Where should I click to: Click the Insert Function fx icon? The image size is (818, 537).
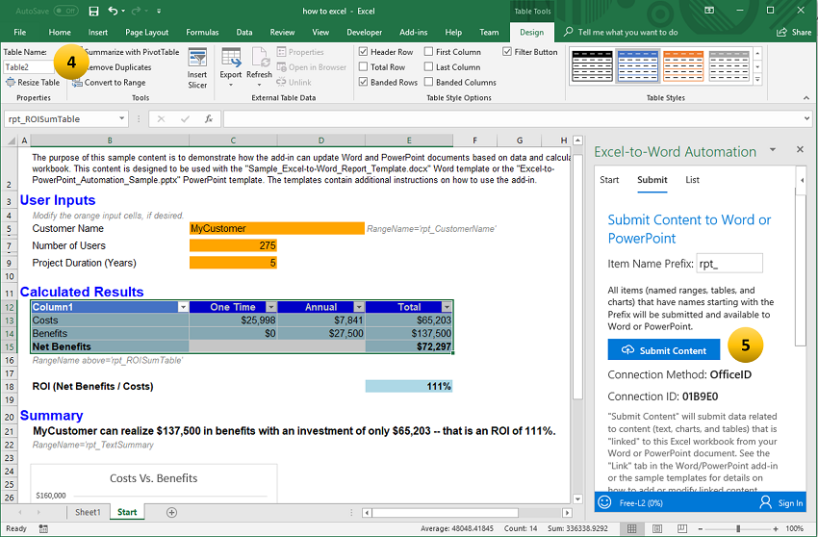coord(208,119)
